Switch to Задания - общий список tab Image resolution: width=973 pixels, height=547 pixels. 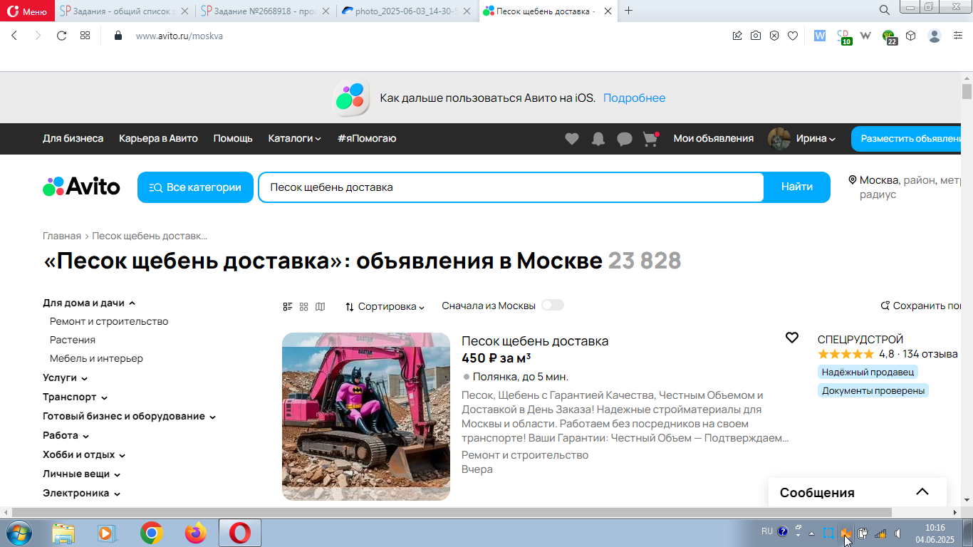pyautogui.click(x=124, y=11)
